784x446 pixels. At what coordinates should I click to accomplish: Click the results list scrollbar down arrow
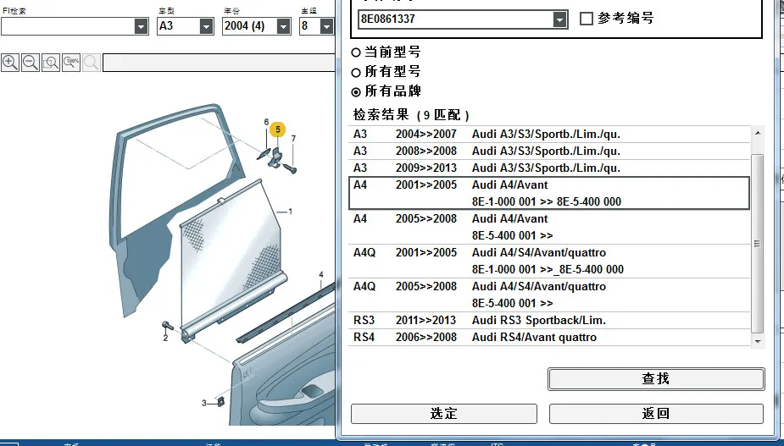click(758, 342)
